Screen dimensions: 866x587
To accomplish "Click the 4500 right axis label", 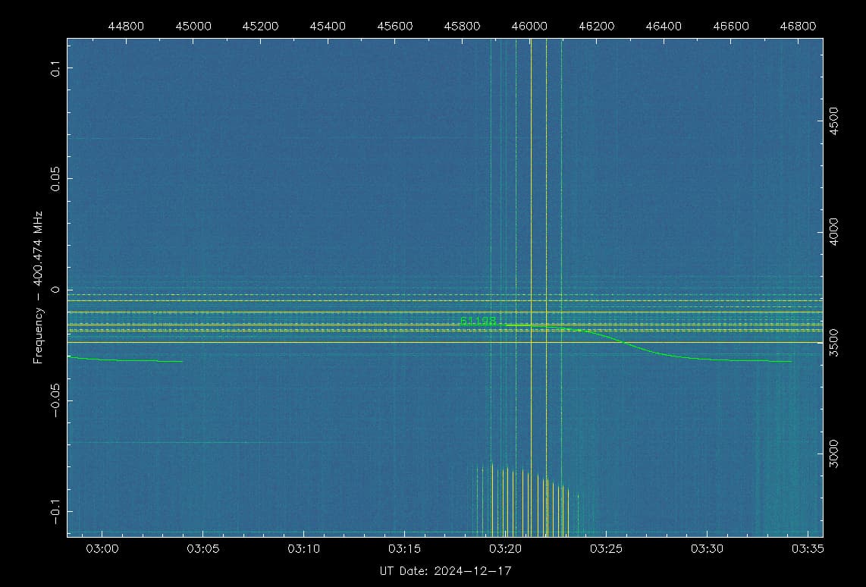I will pyautogui.click(x=833, y=121).
